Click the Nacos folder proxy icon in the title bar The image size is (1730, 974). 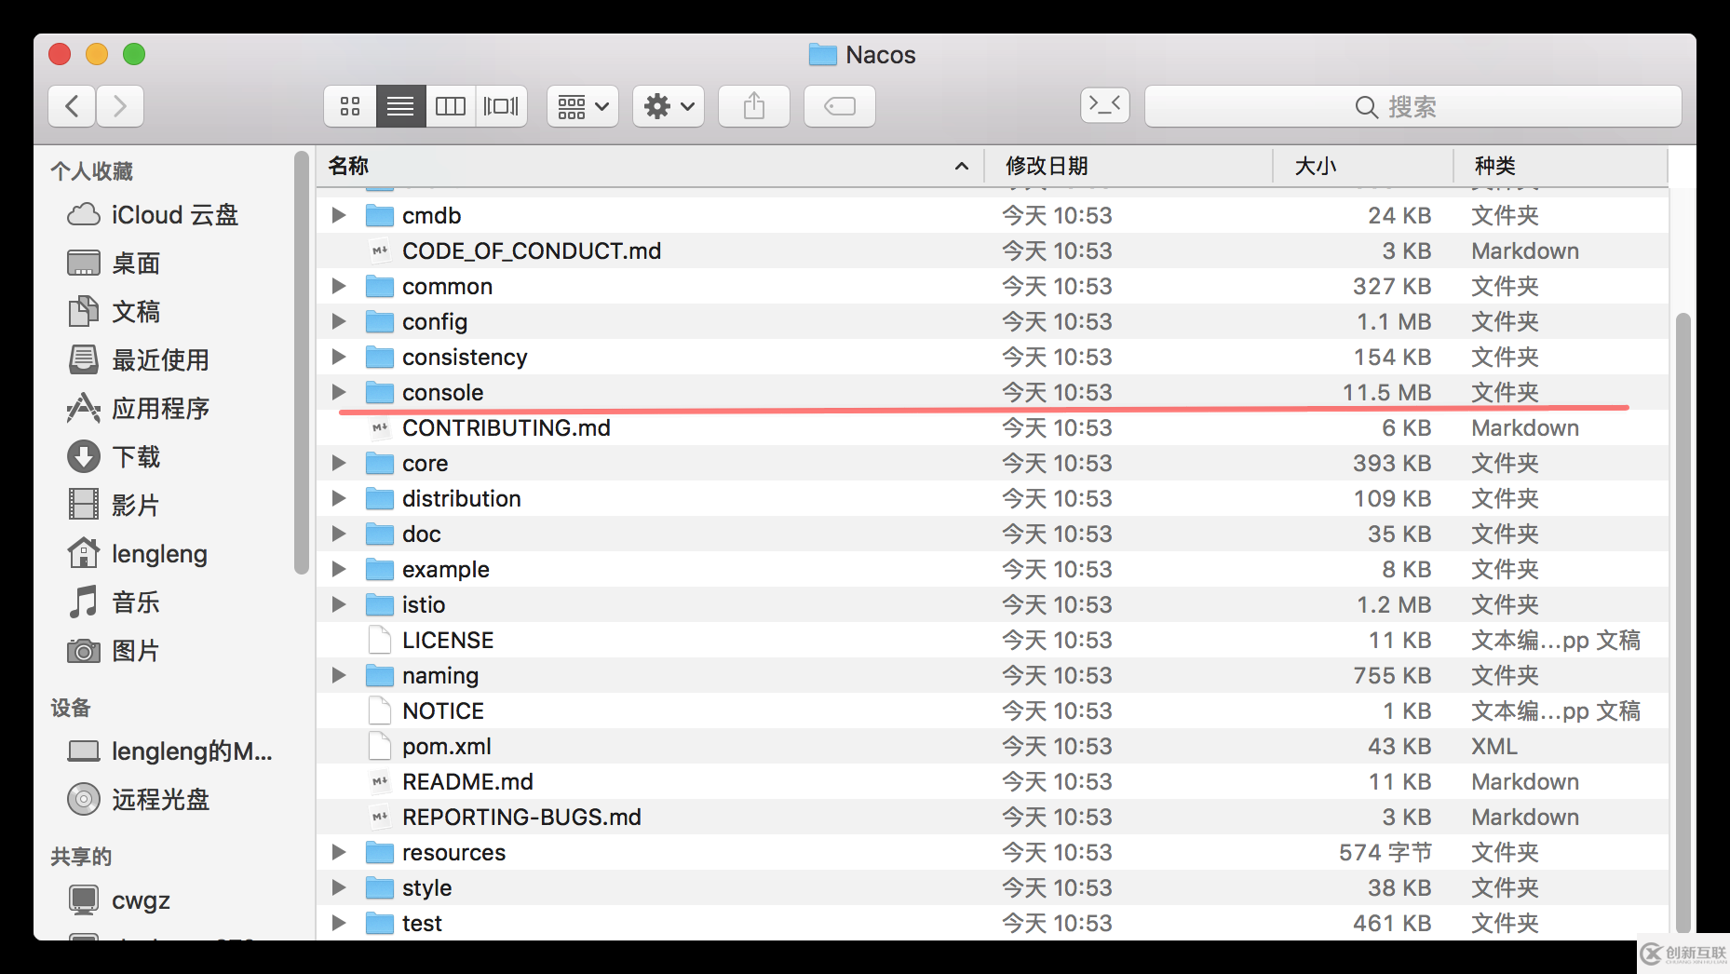(x=822, y=55)
